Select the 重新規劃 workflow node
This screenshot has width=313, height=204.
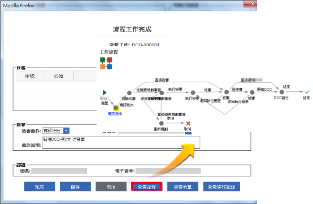[x=162, y=123]
